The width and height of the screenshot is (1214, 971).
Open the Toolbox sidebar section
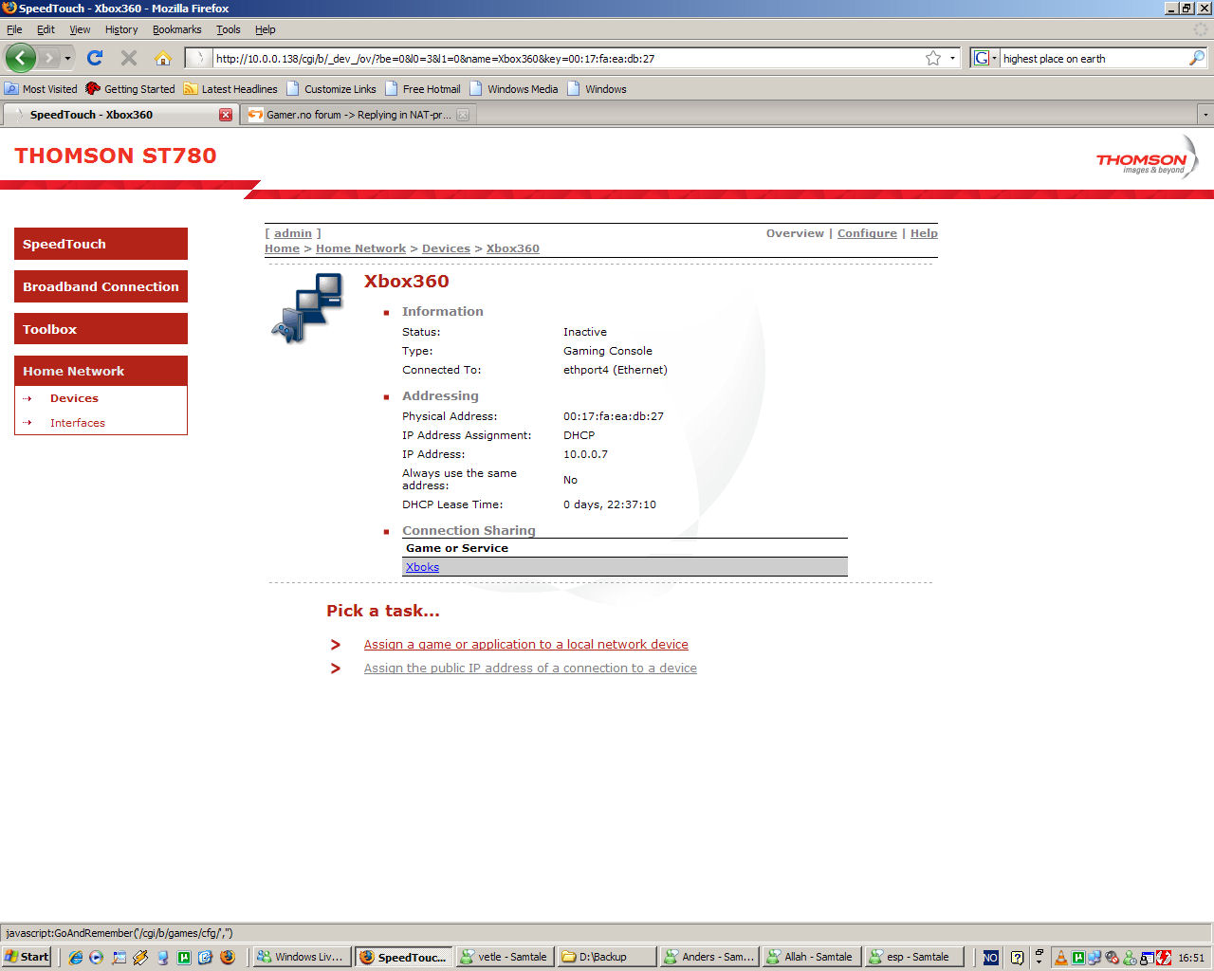click(x=101, y=329)
